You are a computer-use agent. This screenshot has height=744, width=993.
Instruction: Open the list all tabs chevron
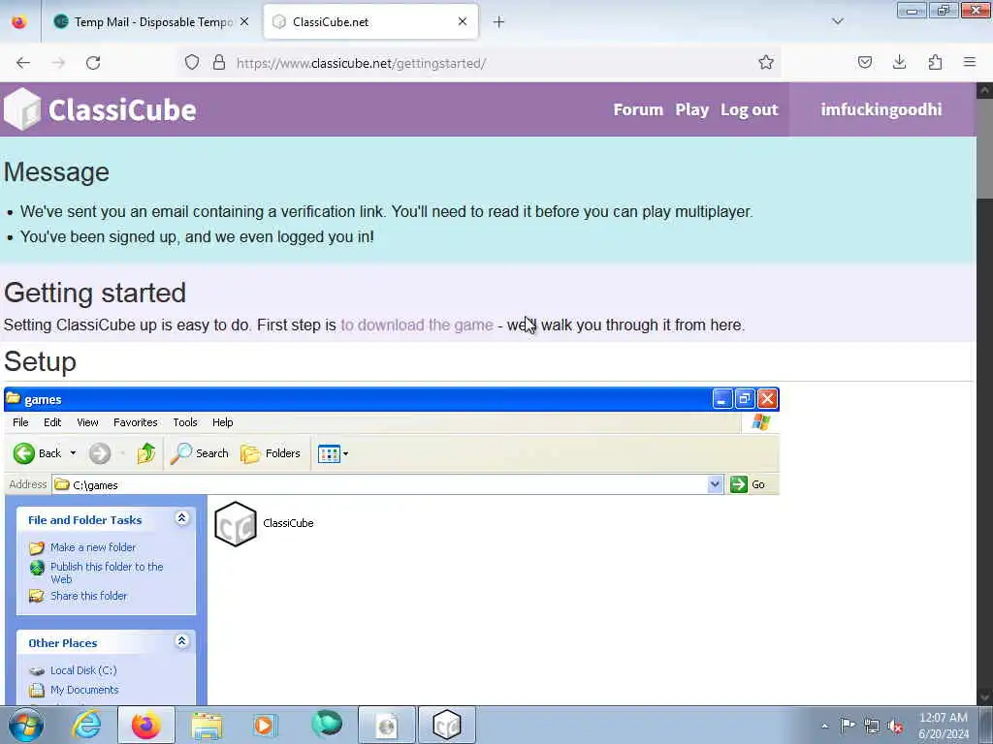pyautogui.click(x=837, y=21)
